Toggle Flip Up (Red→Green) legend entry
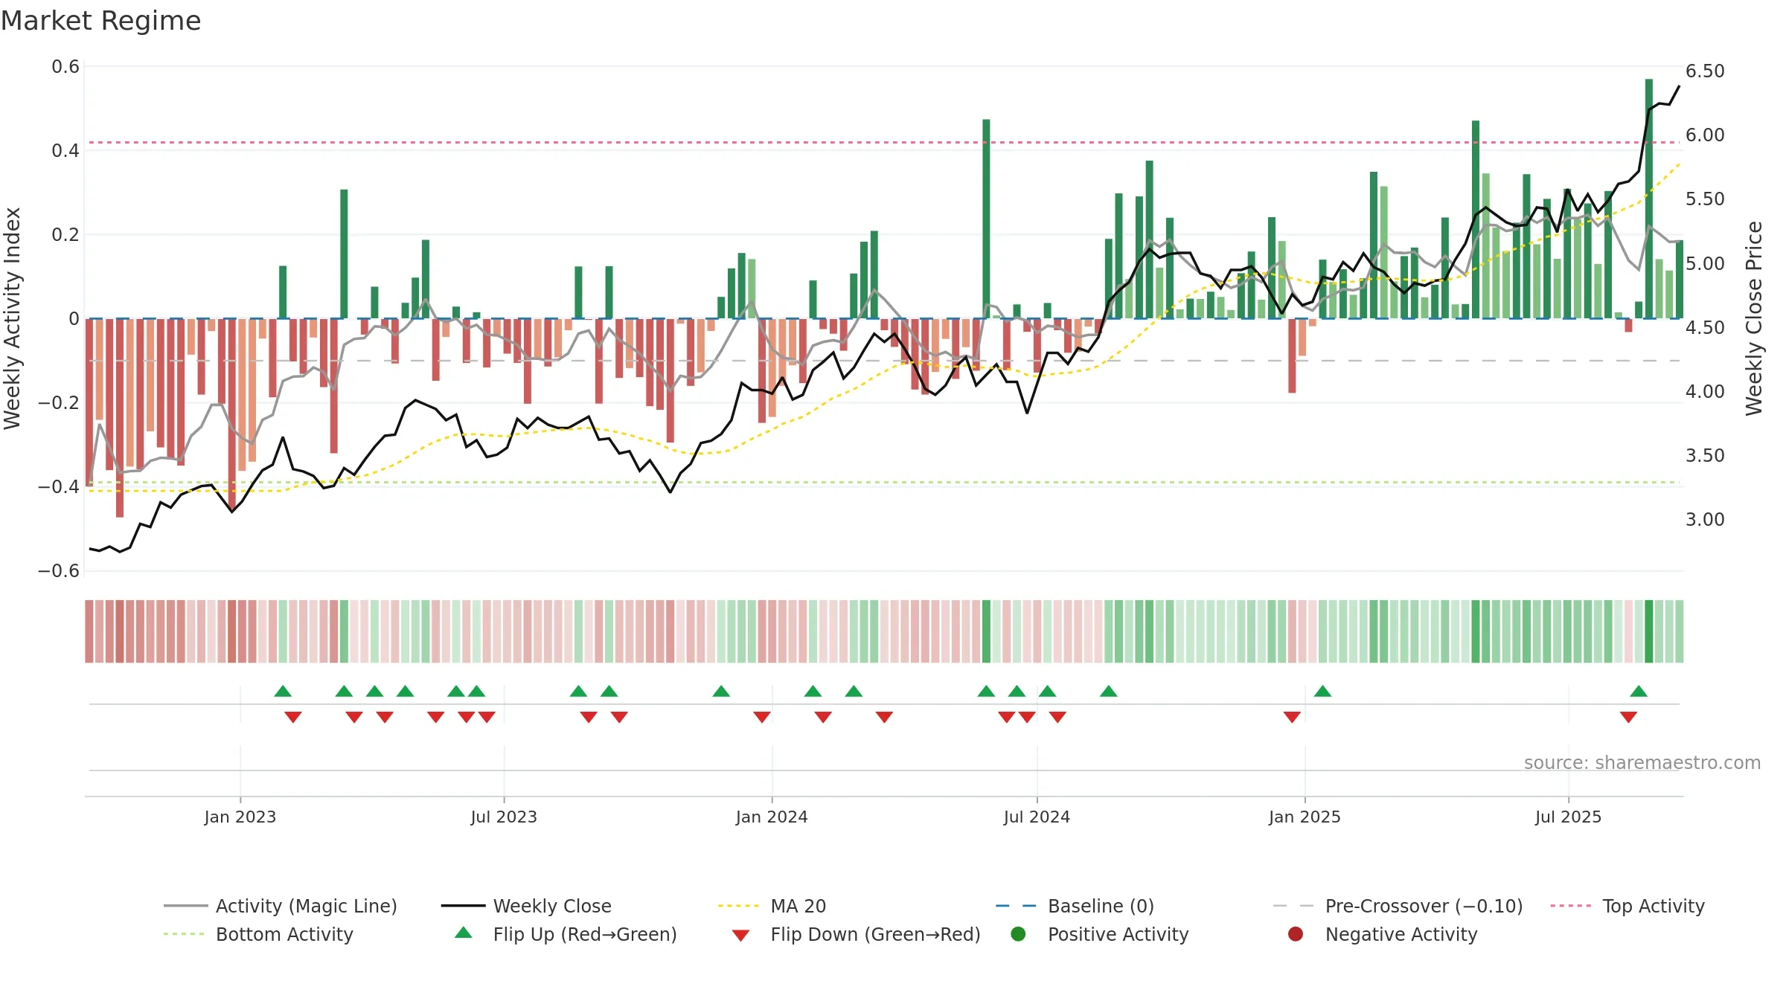Image resolution: width=1786 pixels, height=1004 pixels. (x=566, y=934)
